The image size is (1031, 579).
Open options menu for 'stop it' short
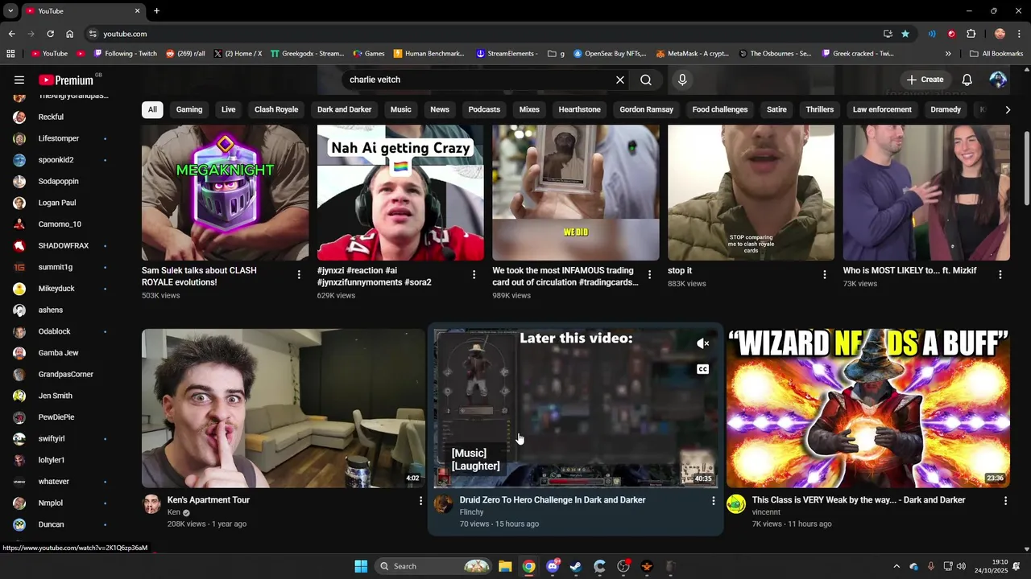pos(824,274)
